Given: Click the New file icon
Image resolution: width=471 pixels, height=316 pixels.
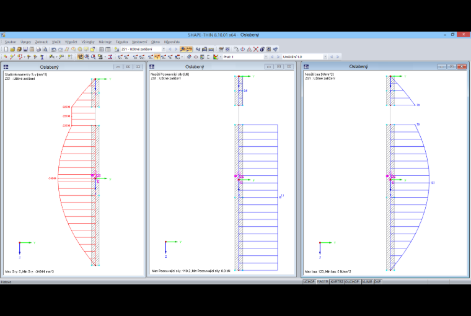Looking at the screenshot, I should point(6,49).
